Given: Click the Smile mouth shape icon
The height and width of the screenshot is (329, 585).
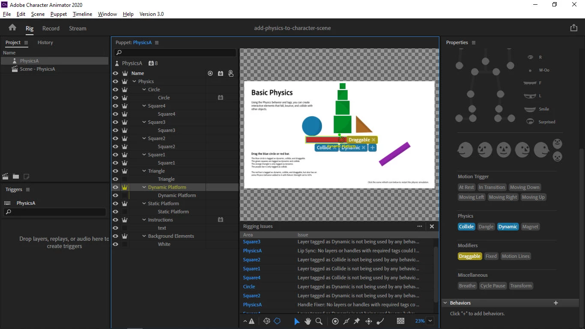Looking at the screenshot, I should 530,109.
